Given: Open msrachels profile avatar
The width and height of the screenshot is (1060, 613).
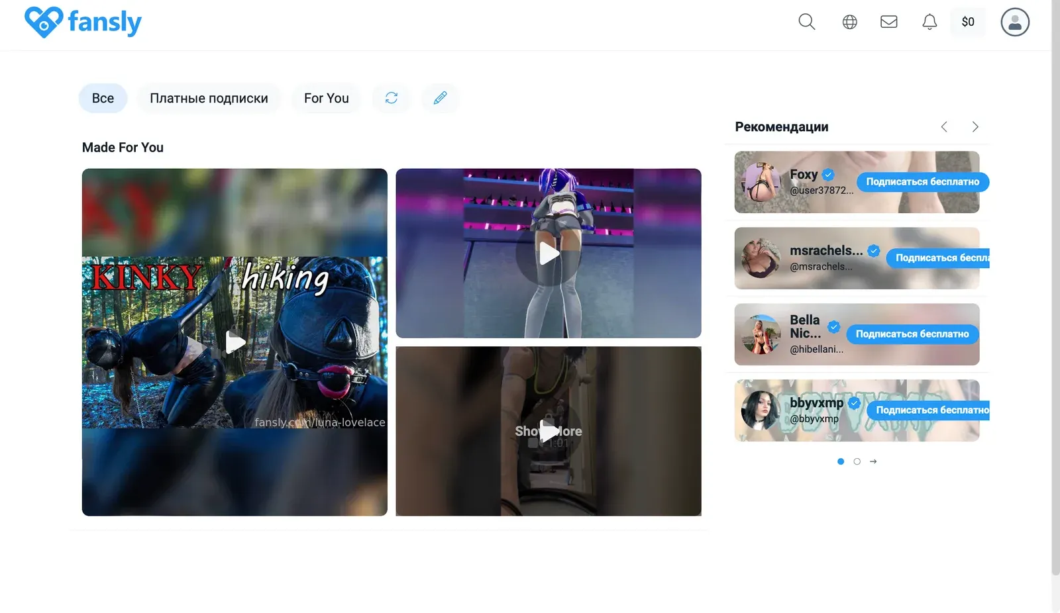Looking at the screenshot, I should pyautogui.click(x=761, y=258).
